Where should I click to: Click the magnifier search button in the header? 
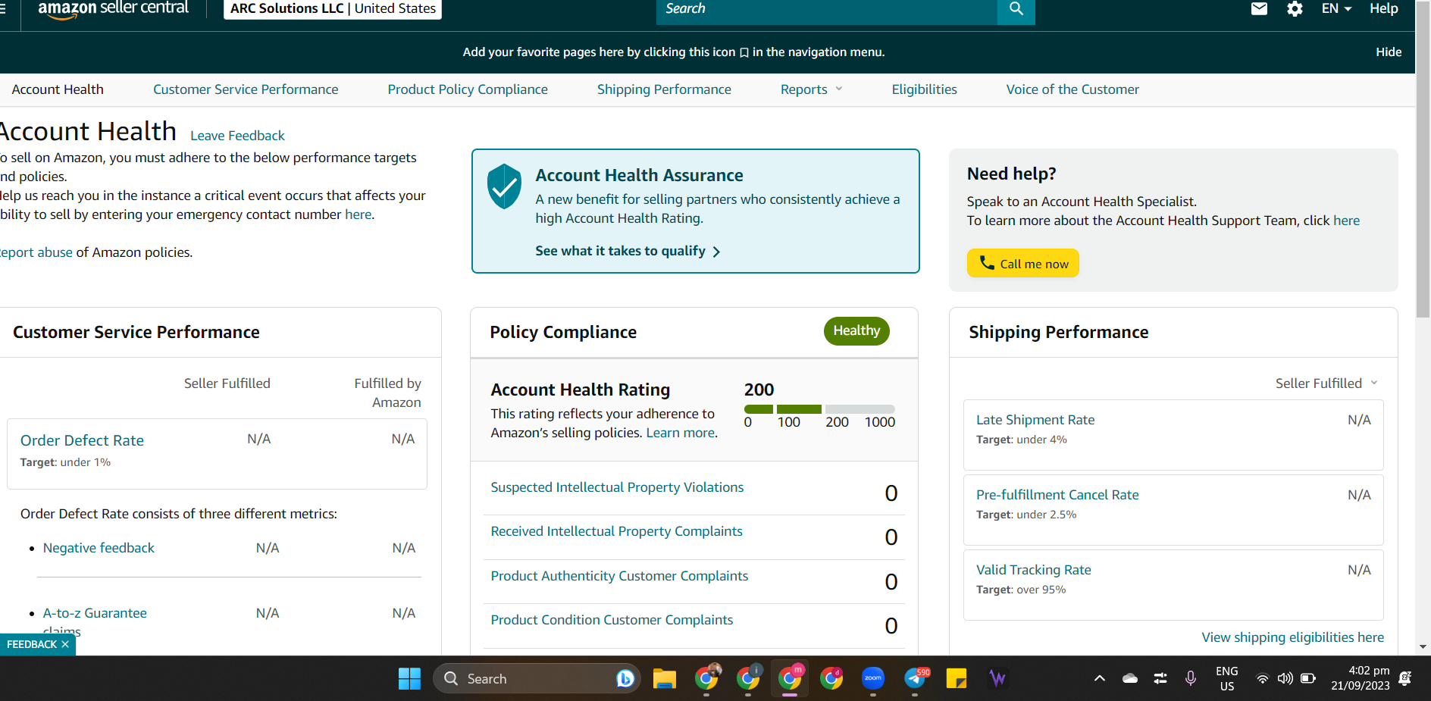[1016, 10]
